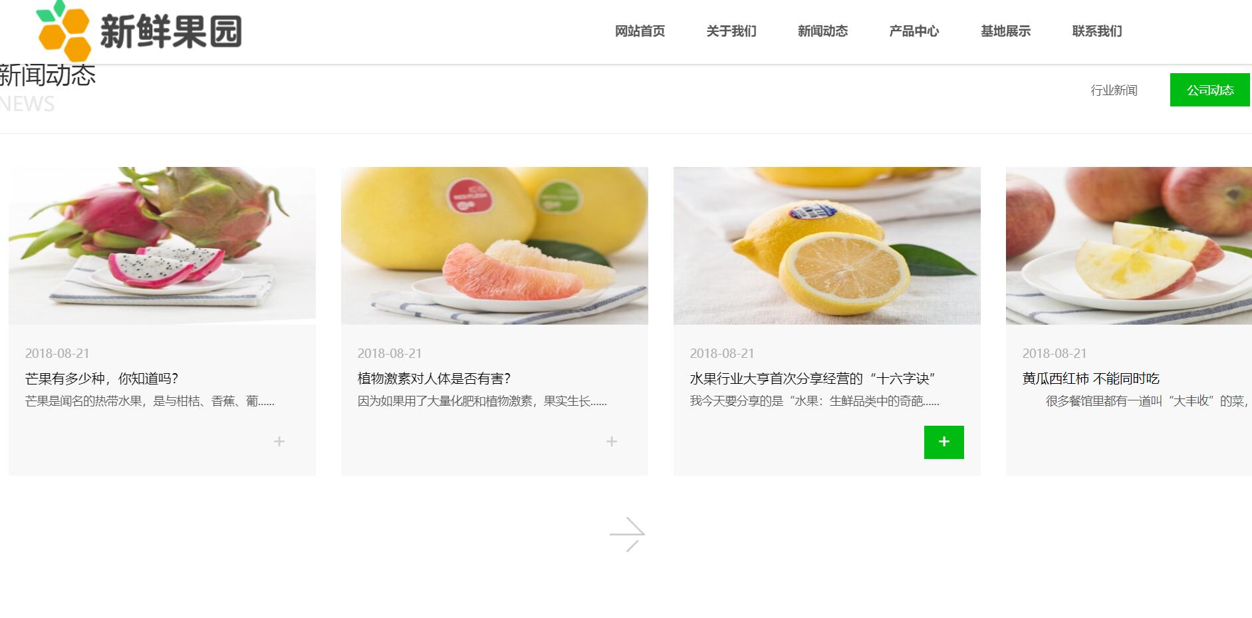Click the 新鲜果园 honeycomb logo
The image size is (1252, 618).
tap(139, 31)
